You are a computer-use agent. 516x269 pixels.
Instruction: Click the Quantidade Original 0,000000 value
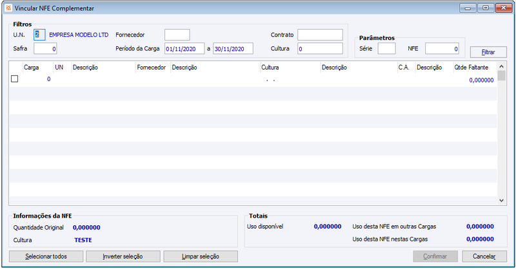tap(86, 227)
